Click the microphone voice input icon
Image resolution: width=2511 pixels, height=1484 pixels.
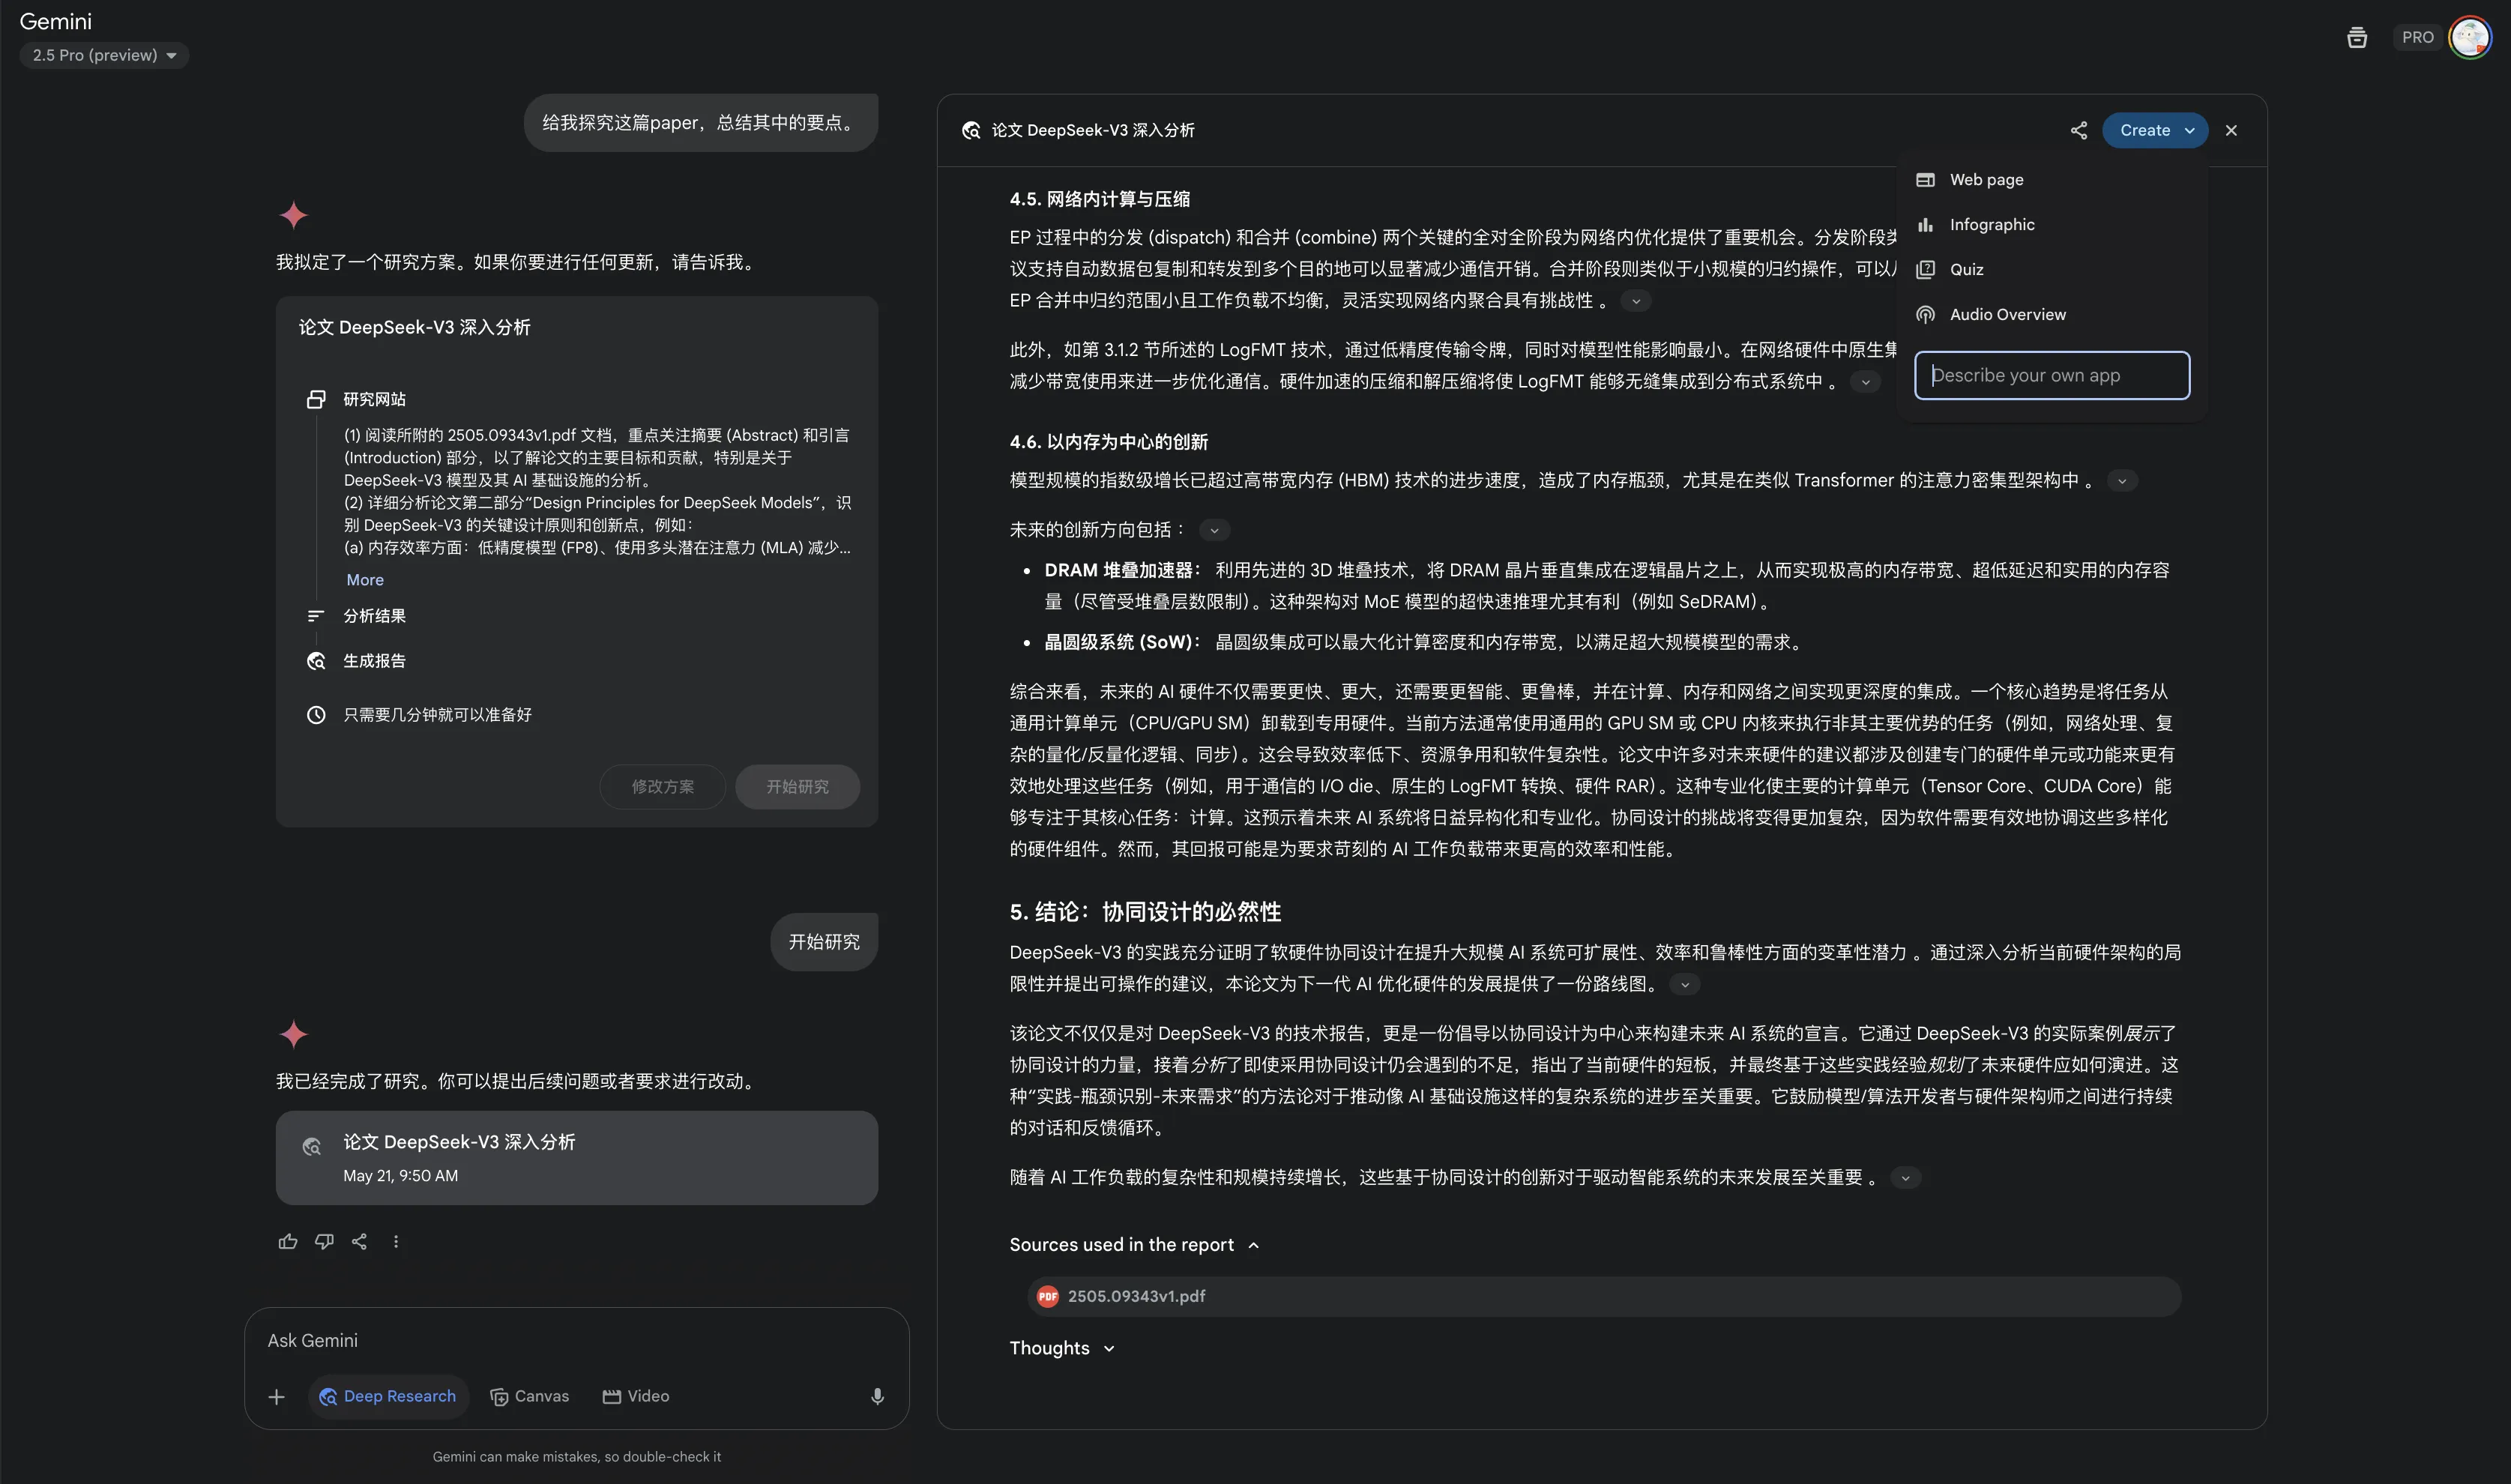(877, 1397)
